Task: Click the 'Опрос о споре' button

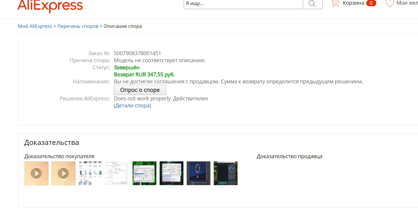Action: point(140,90)
